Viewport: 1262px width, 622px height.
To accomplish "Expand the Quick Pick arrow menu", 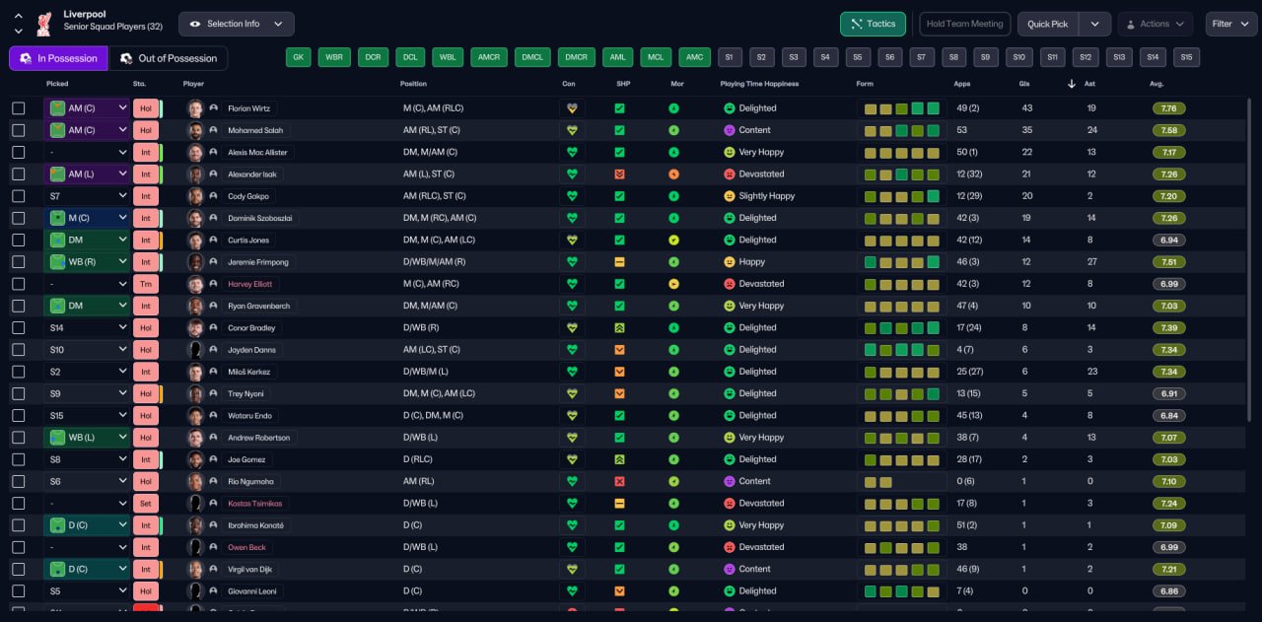I will (x=1094, y=24).
